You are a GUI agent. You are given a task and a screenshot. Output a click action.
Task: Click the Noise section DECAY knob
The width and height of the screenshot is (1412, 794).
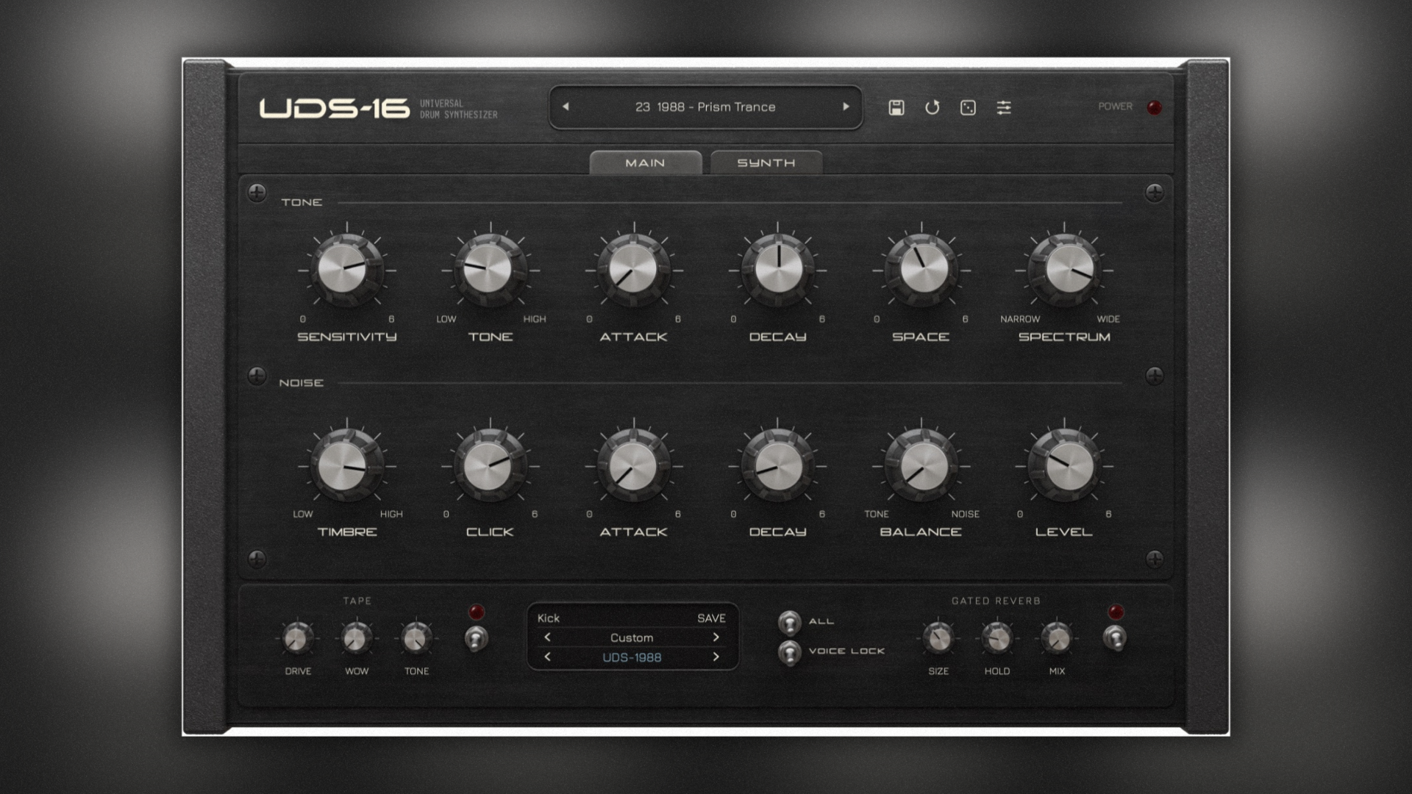pyautogui.click(x=777, y=465)
